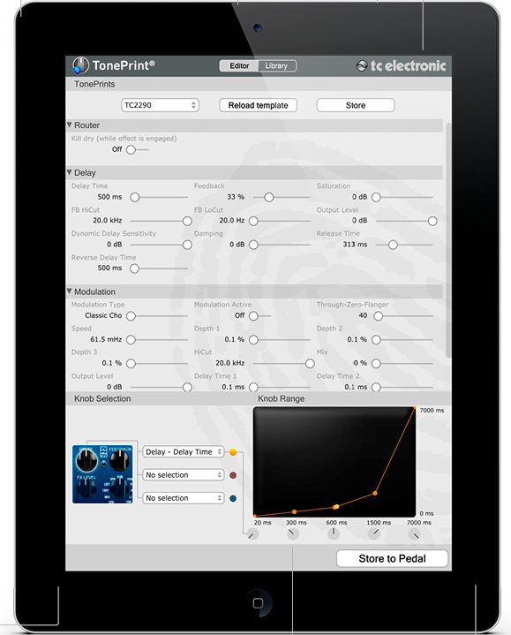Click Through-Zero-Flanger slider handle
The image size is (511, 635).
pos(379,316)
